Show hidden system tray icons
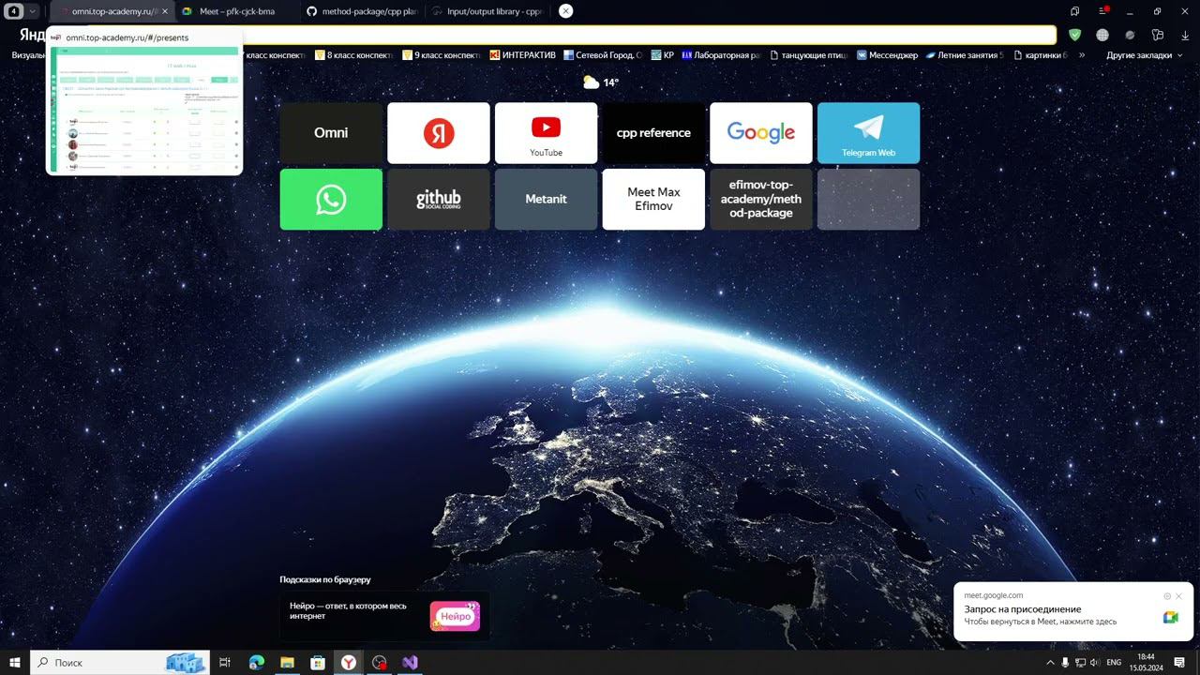This screenshot has height=675, width=1200. click(x=1050, y=663)
